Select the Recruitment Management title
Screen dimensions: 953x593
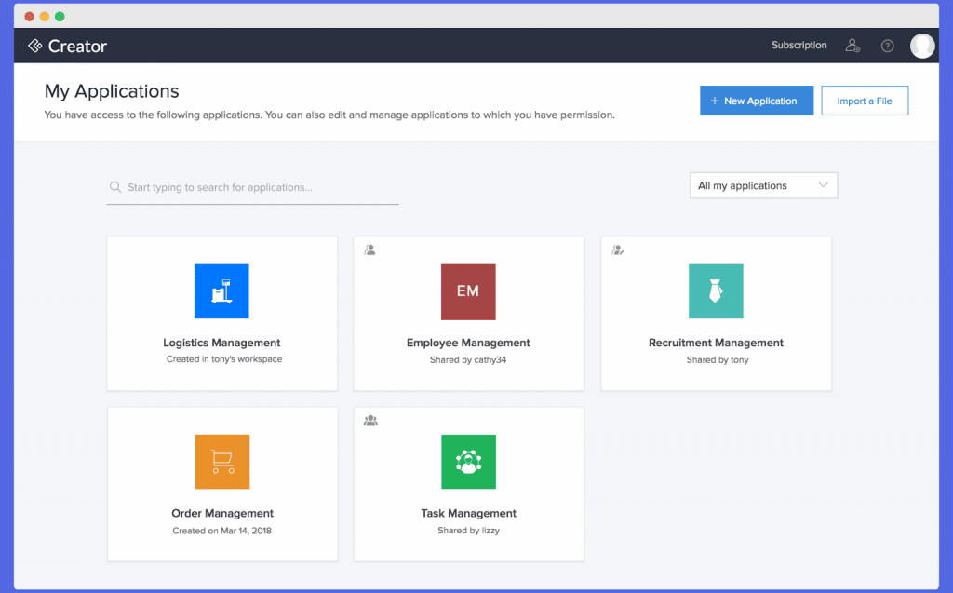click(716, 343)
